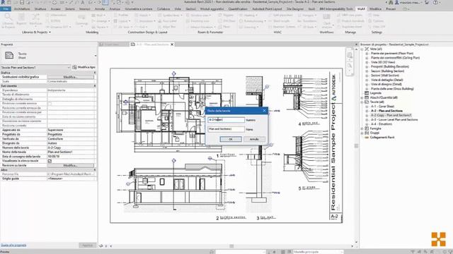Viewport: 453px width, 254px height.
Task: Click the Disegnato da value Autore
Action: (x=71, y=143)
